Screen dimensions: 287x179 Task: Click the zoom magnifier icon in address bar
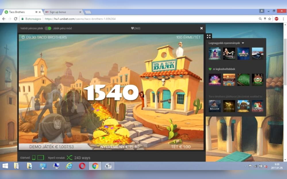[x=260, y=19]
